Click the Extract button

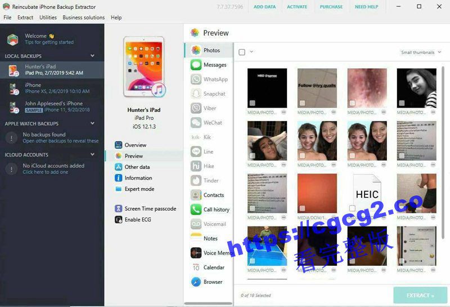click(x=420, y=295)
